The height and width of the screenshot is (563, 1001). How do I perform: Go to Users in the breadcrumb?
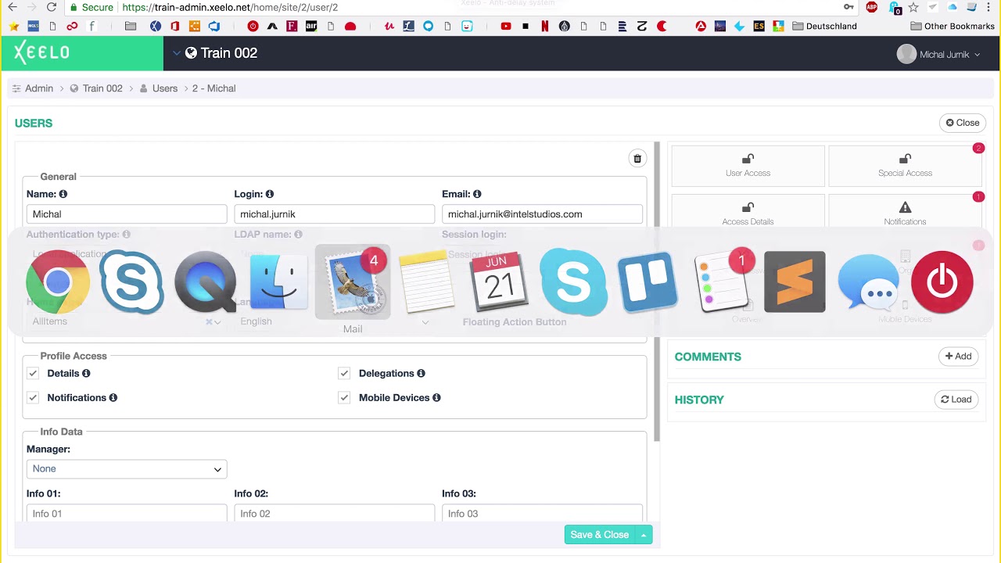[165, 88]
